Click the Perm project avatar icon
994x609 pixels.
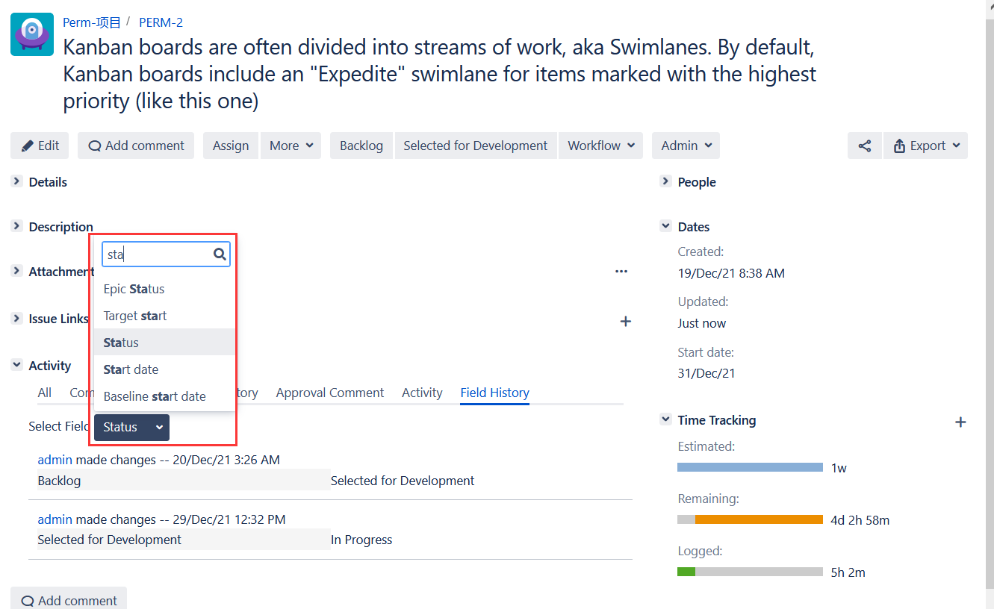[32, 34]
